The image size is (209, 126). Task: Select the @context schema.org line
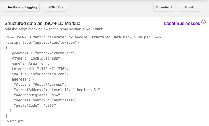tap(43, 53)
